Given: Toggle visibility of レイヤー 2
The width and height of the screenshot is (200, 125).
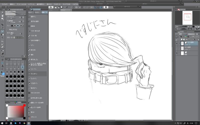Looking at the screenshot, I should pyautogui.click(x=177, y=43).
